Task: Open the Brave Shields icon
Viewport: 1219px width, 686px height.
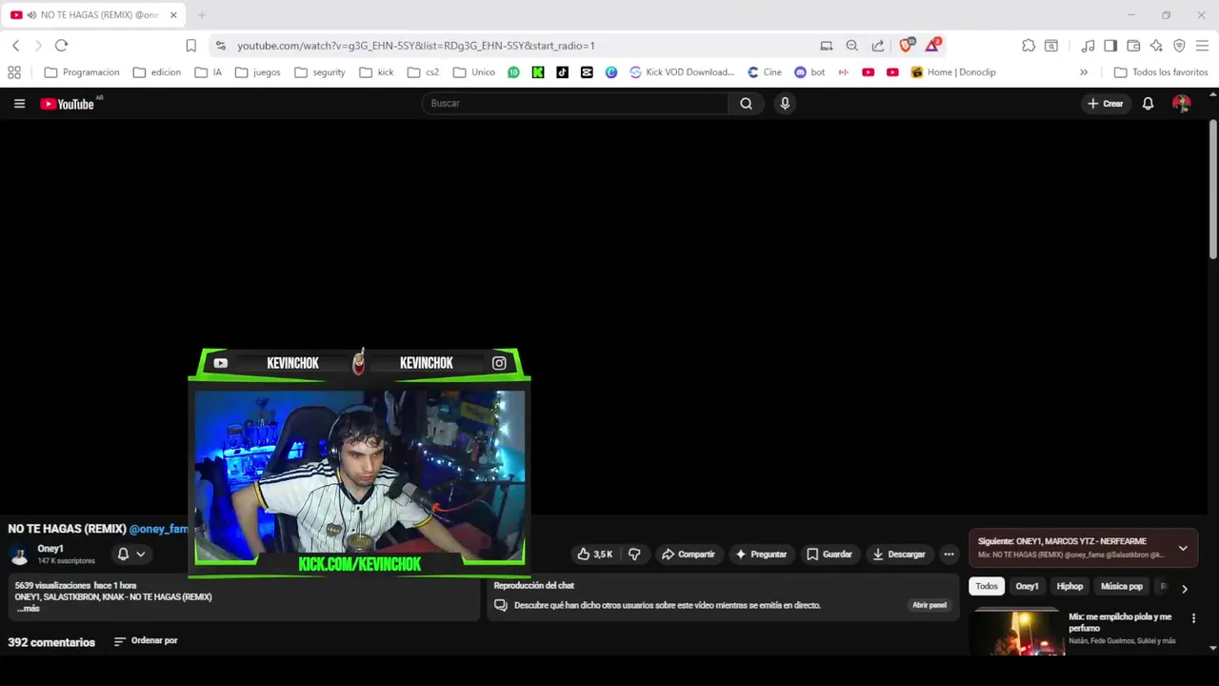Action: click(x=906, y=45)
